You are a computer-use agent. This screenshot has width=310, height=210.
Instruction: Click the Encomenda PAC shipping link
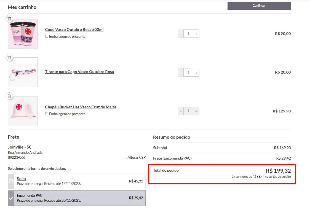(x=30, y=195)
